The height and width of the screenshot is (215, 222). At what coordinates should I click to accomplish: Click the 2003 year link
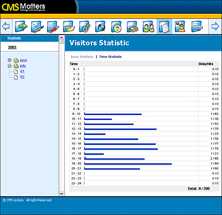pyautogui.click(x=12, y=47)
